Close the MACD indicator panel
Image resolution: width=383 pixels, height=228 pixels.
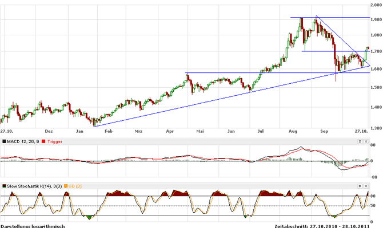pos(366,141)
